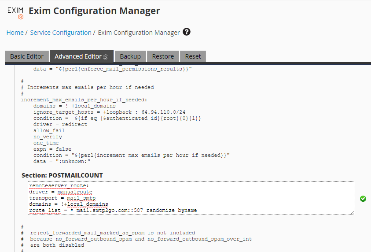Click the Advanced Editor tab refresh icon
371x252 pixels.
pyautogui.click(x=105, y=57)
